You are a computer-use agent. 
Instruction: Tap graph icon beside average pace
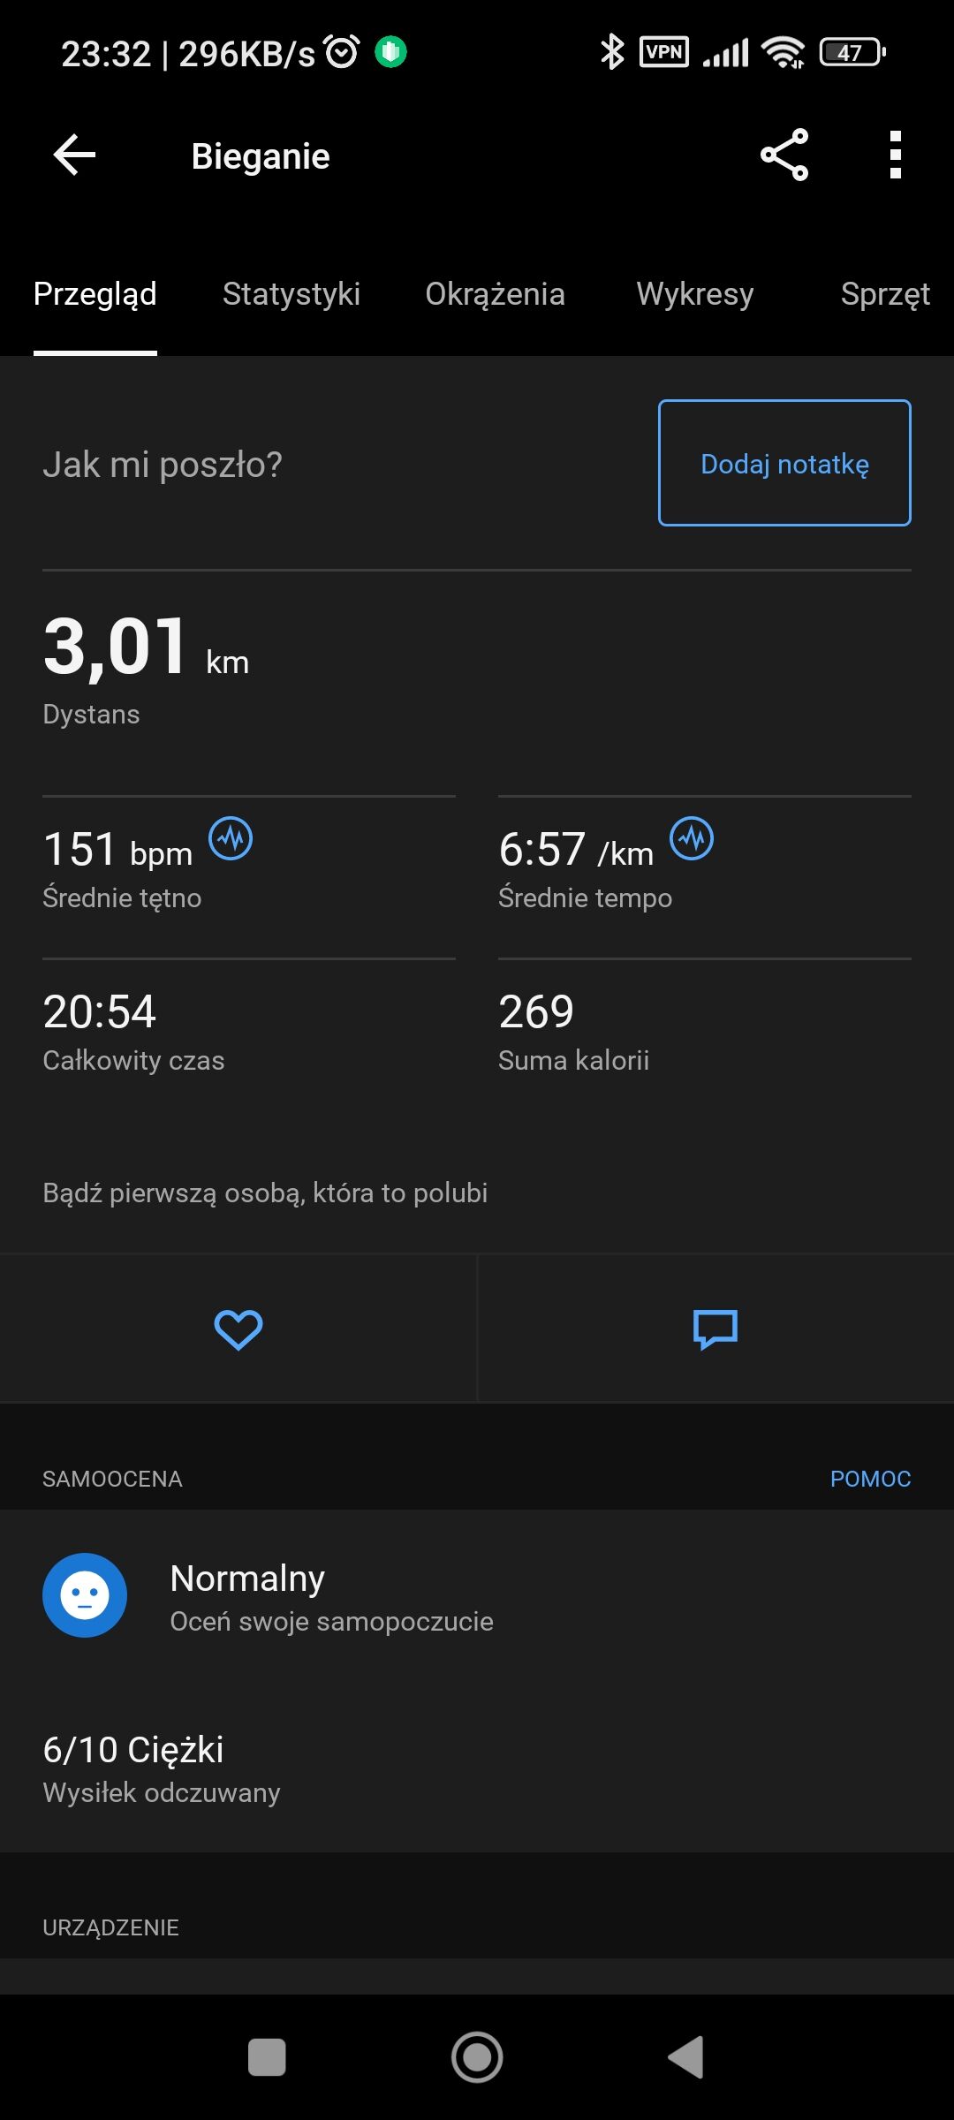click(692, 838)
